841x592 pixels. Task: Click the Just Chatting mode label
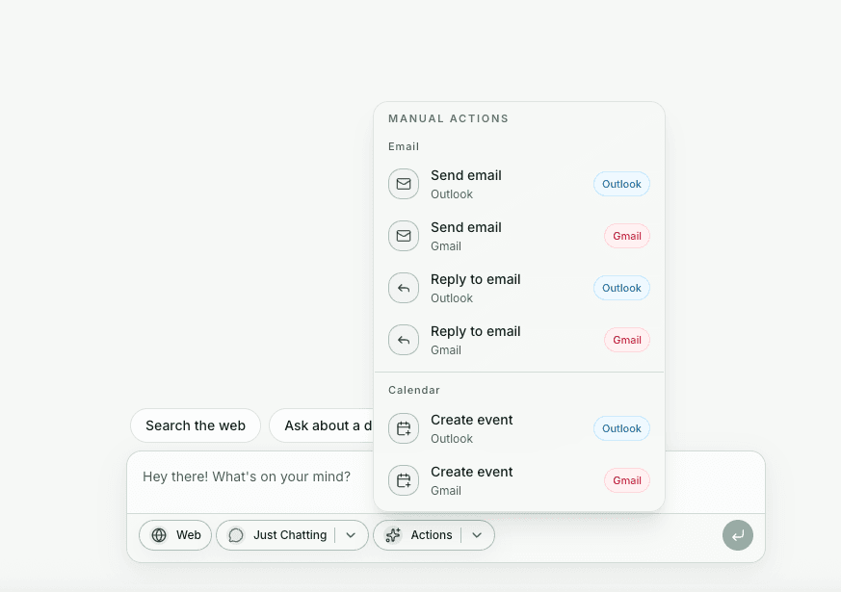pos(290,534)
